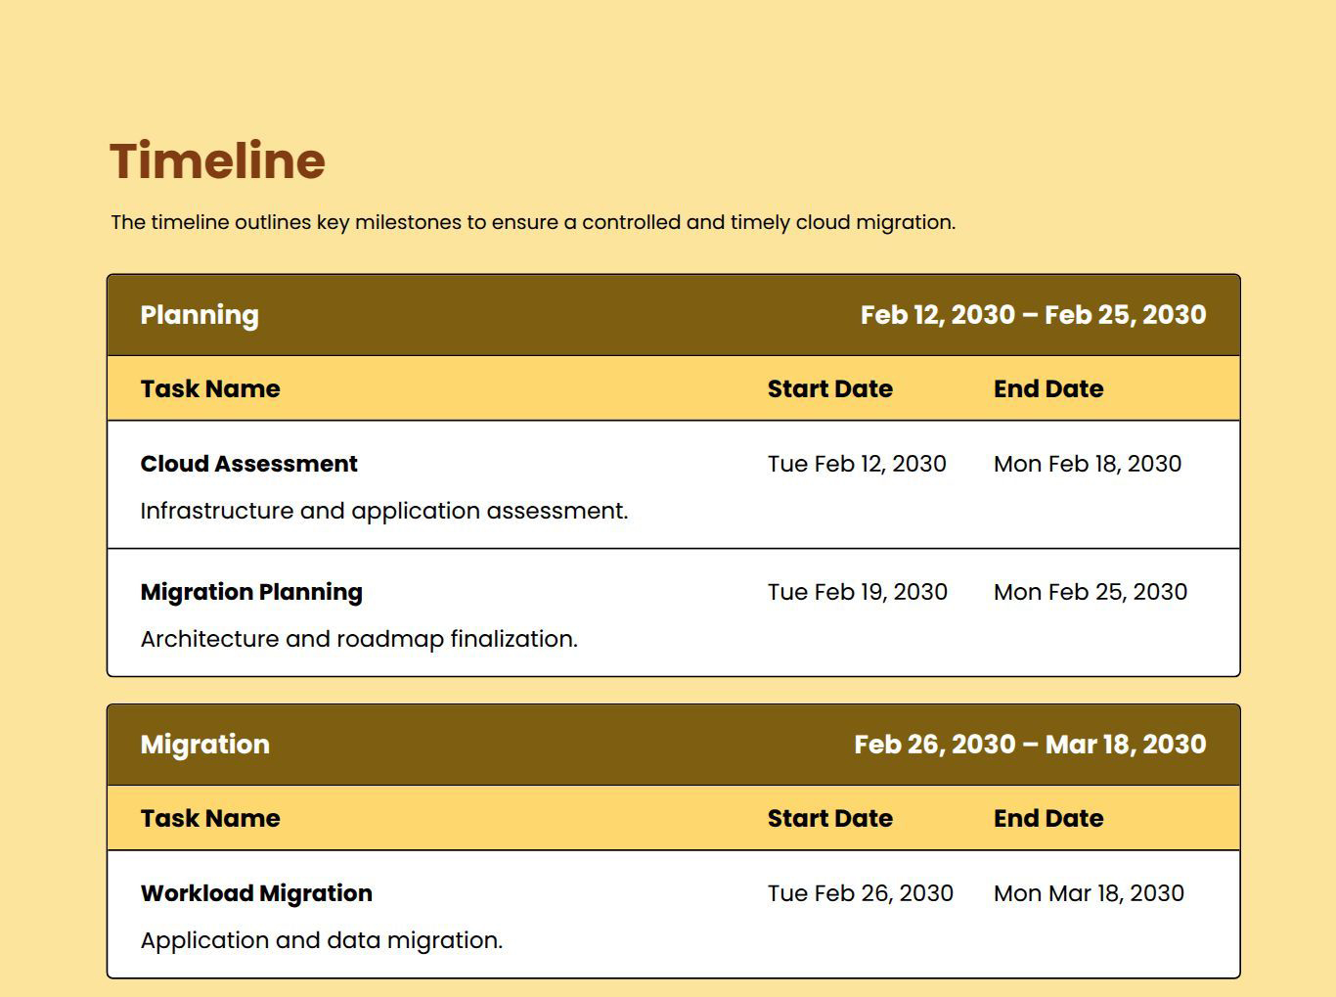Image resolution: width=1336 pixels, height=997 pixels.
Task: Click the Start Date header in Migration table
Action: (x=829, y=818)
